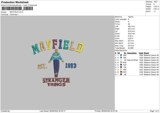Click the Width value 3.81 in

click(156, 9)
